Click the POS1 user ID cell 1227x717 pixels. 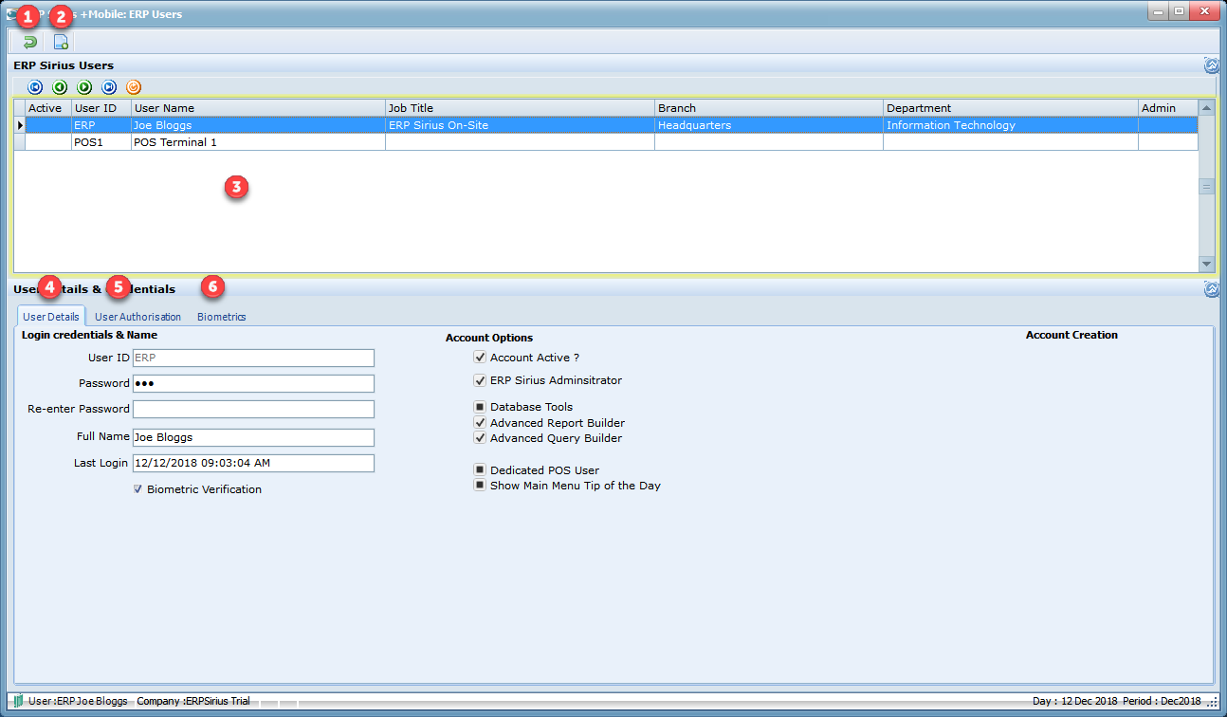click(x=101, y=142)
